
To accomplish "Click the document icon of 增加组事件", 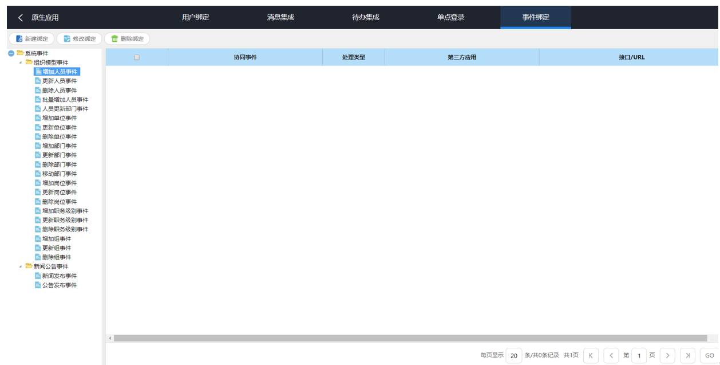I will pyautogui.click(x=38, y=239).
